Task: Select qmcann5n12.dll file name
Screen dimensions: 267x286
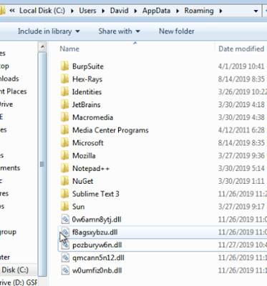Action: pos(98,258)
